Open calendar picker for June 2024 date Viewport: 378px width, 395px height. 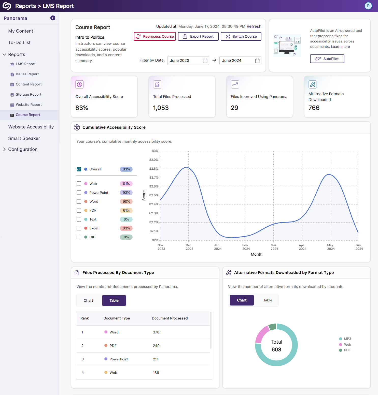click(257, 61)
